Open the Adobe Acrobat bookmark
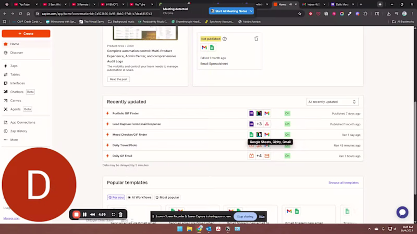The image size is (417, 234). pos(250,22)
